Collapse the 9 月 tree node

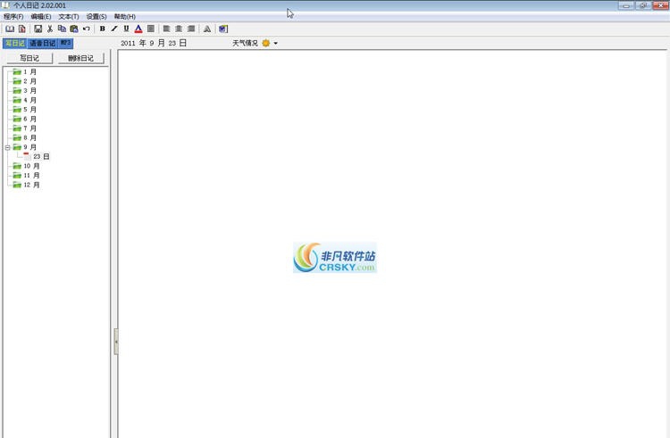tap(8, 147)
